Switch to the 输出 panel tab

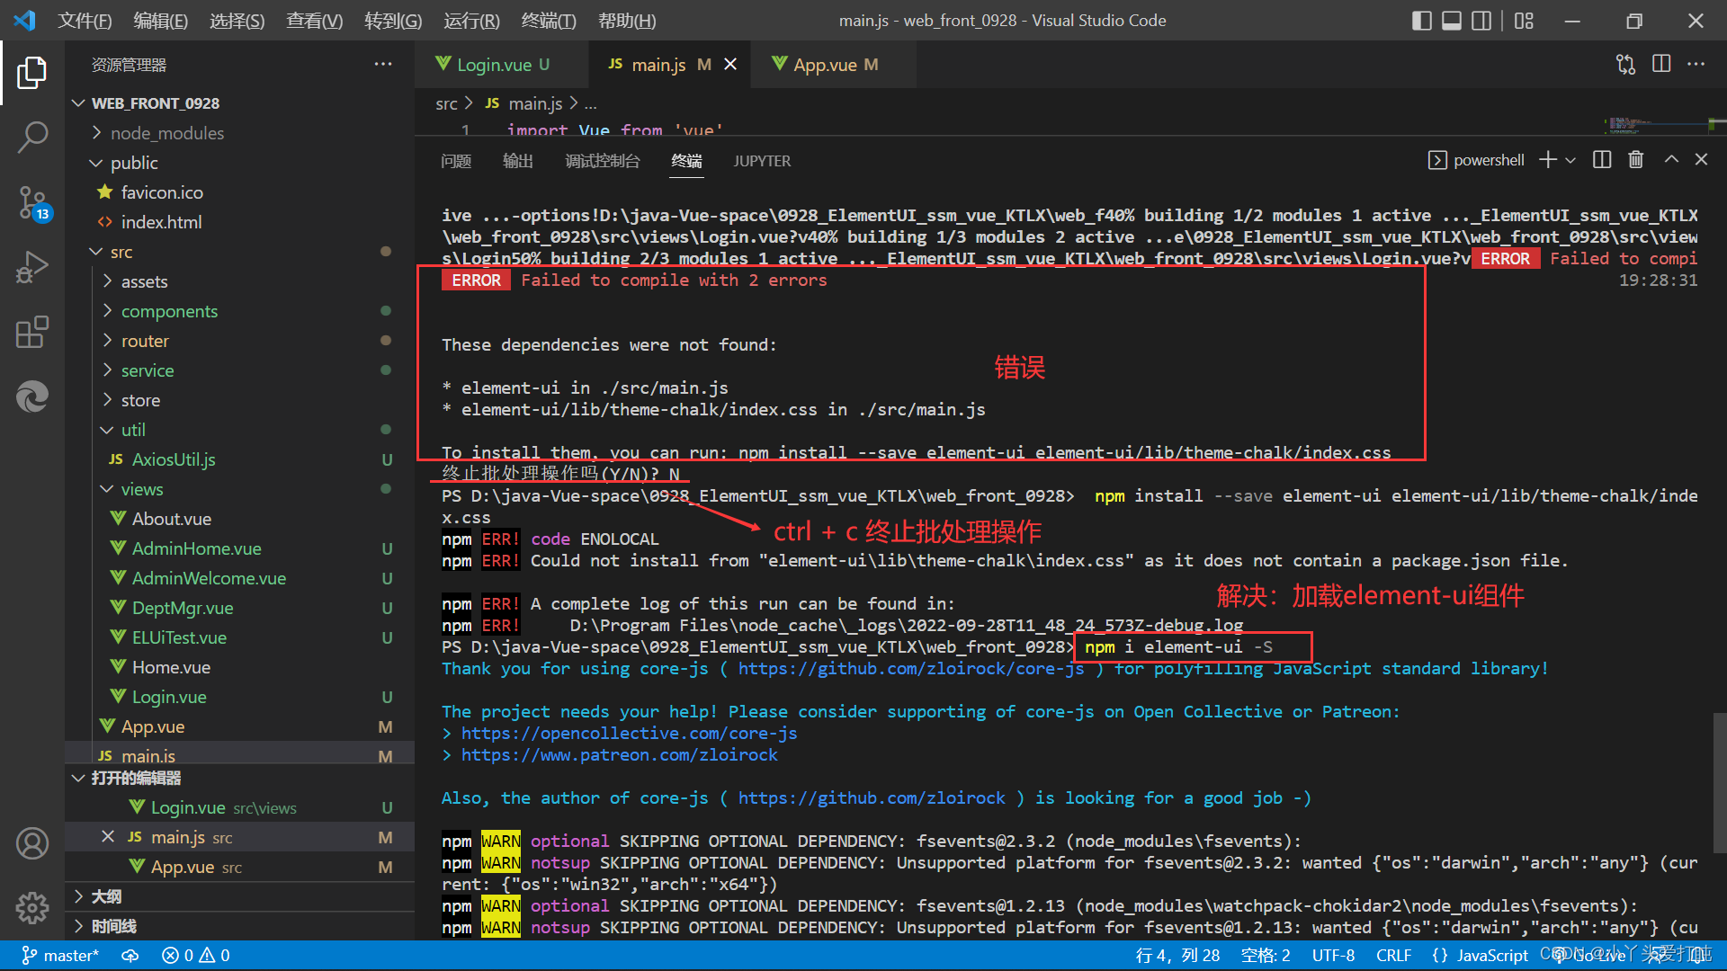click(x=518, y=161)
